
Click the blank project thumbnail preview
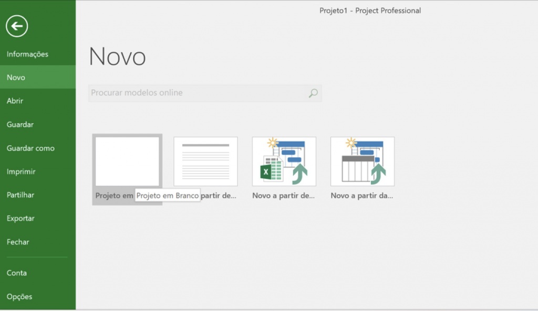coord(127,161)
